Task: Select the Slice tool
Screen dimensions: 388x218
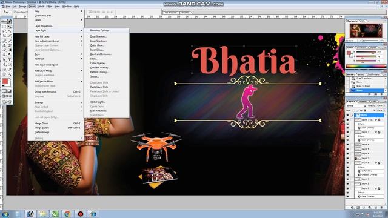Action: tap(10, 36)
